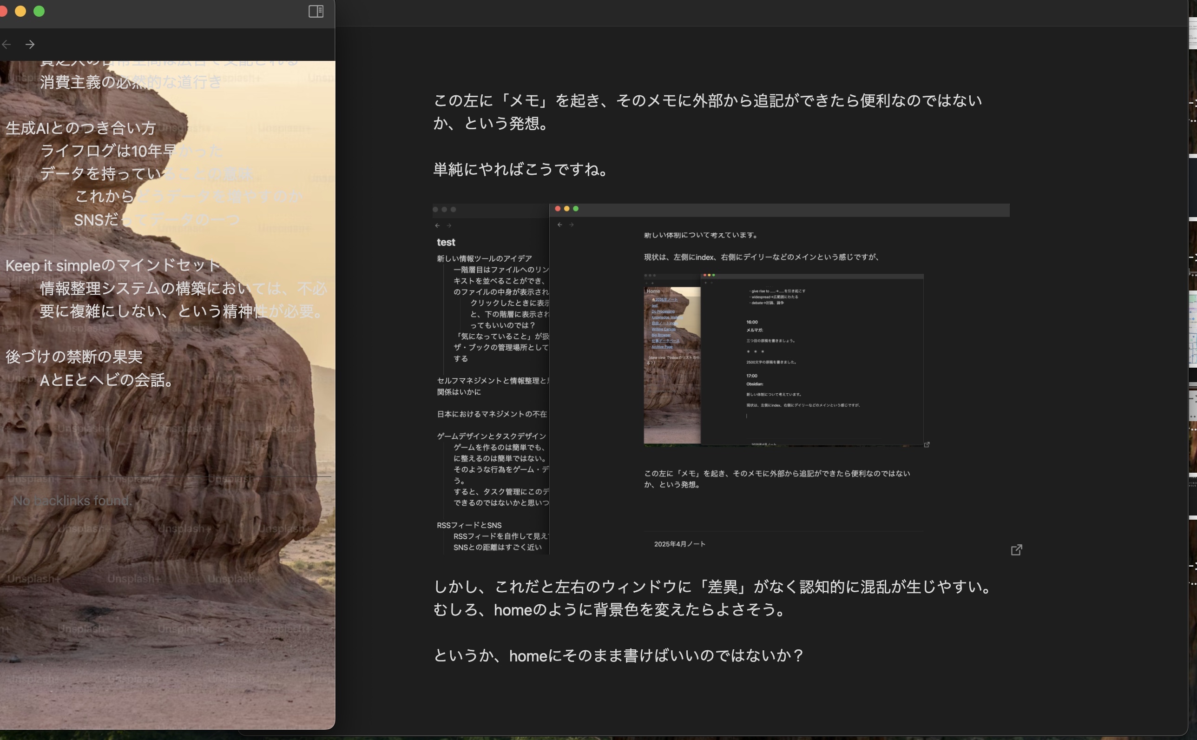Open the 自由ノートindex link
Viewport: 1197px width, 740px height.
pyautogui.click(x=665, y=324)
